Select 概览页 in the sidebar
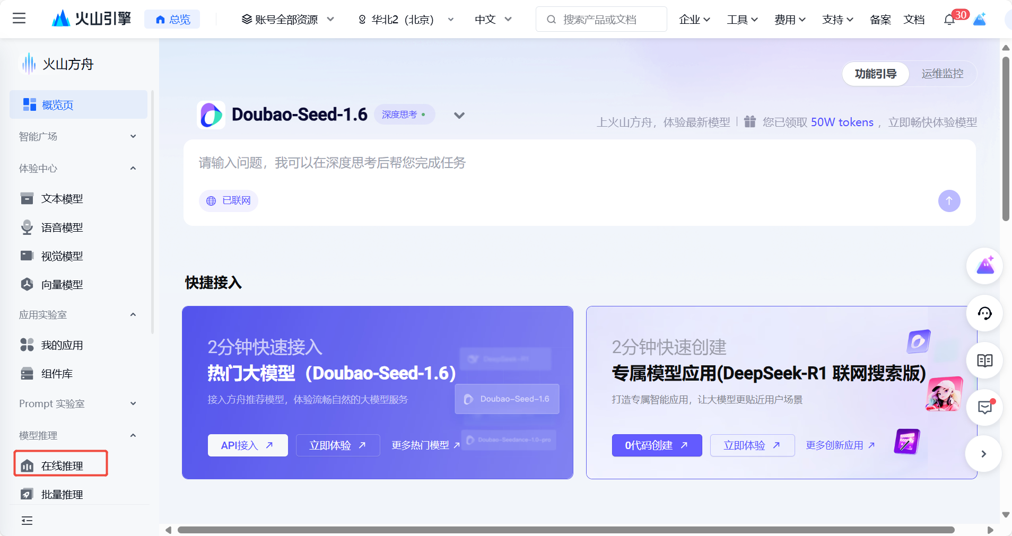This screenshot has width=1012, height=536. click(78, 105)
